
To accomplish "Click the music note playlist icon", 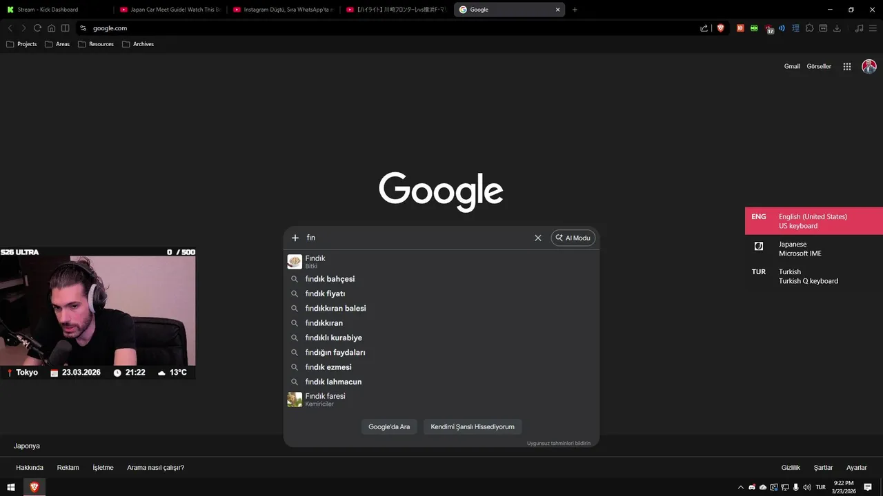I will (859, 28).
